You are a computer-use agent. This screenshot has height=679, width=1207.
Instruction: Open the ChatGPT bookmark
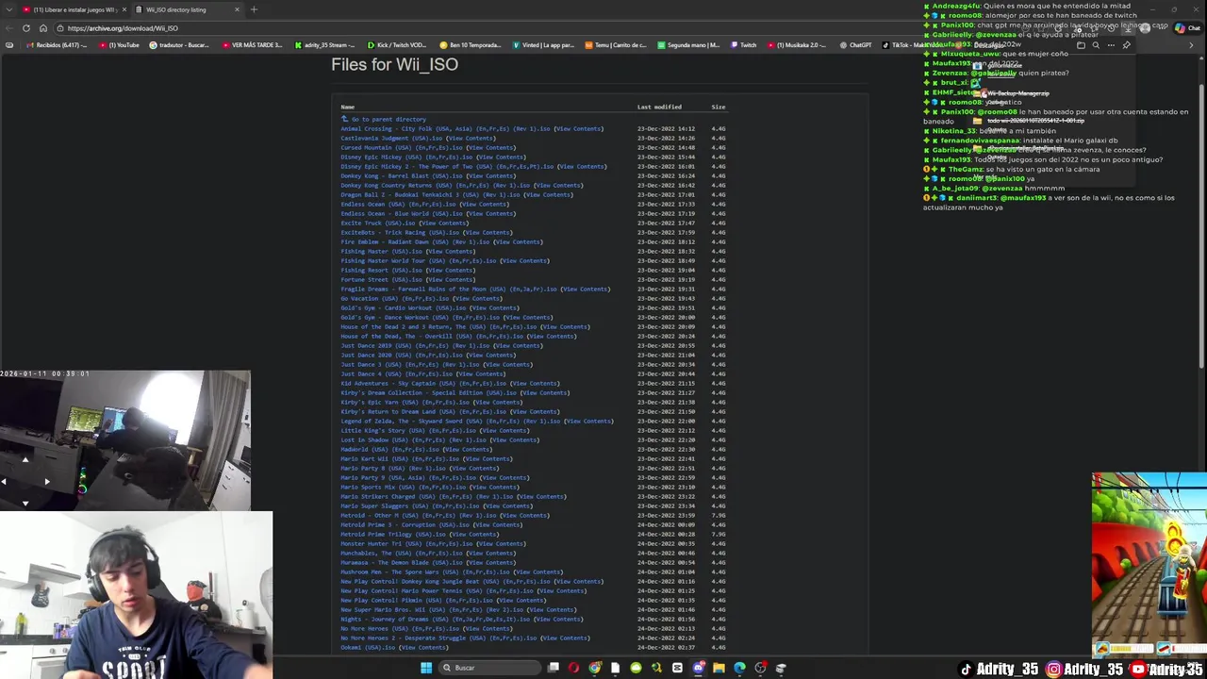point(855,45)
